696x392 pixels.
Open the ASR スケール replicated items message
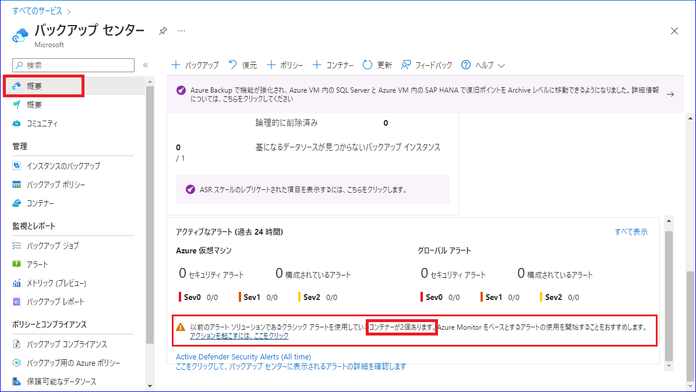303,189
